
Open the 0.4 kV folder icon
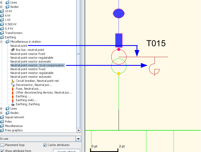pos(2,29)
